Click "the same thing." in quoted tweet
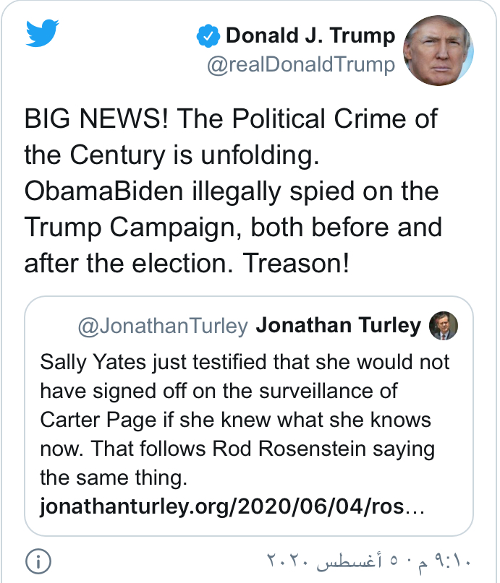Image resolution: width=500 pixels, height=583 pixels. 113,478
